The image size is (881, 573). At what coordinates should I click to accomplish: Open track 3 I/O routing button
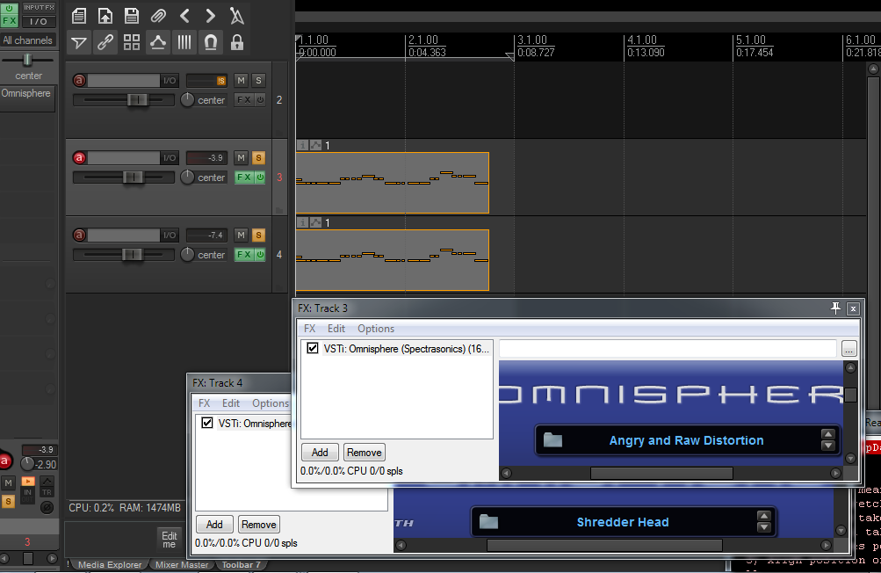pyautogui.click(x=170, y=158)
